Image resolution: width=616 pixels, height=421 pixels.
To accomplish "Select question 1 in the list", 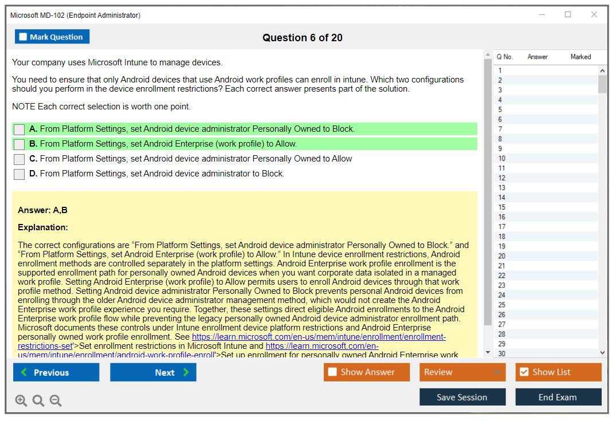I will pos(546,70).
